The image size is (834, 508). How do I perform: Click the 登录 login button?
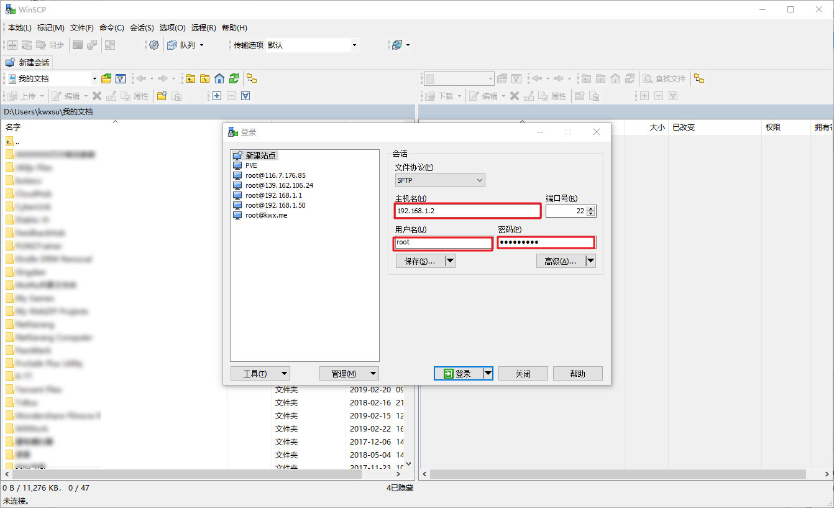(x=458, y=373)
